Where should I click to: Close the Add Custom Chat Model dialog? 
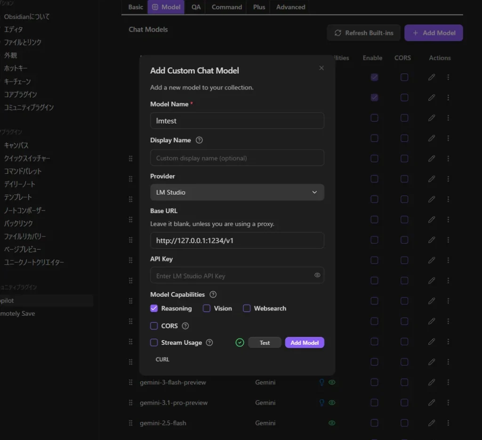(321, 68)
